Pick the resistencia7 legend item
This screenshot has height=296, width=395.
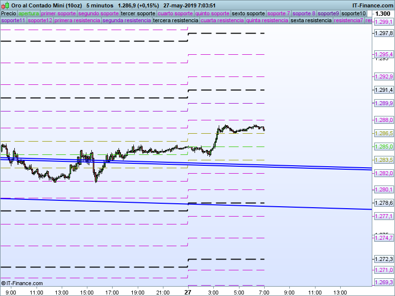pyautogui.click(x=349, y=20)
